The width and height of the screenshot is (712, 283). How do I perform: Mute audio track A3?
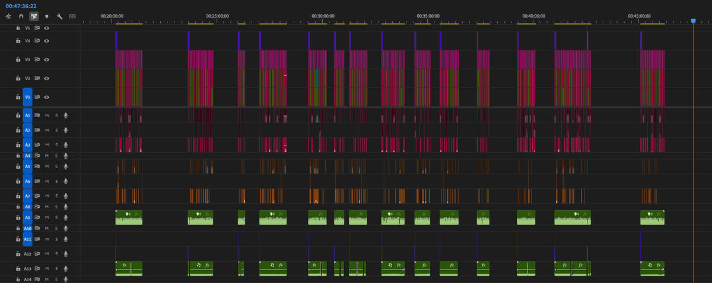tap(46, 144)
